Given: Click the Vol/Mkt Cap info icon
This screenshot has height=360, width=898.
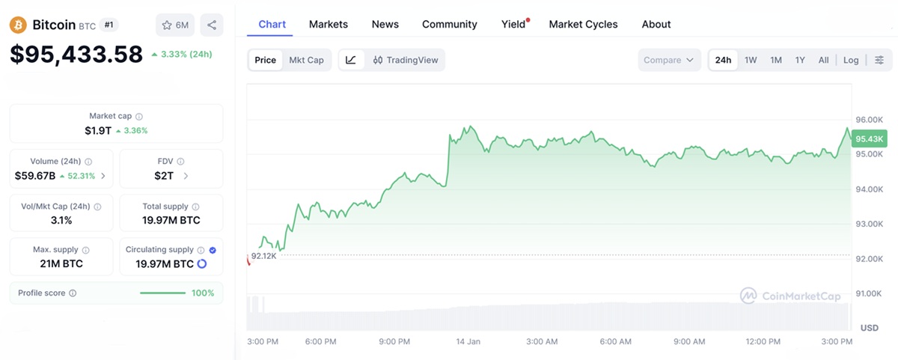Looking at the screenshot, I should [x=97, y=206].
